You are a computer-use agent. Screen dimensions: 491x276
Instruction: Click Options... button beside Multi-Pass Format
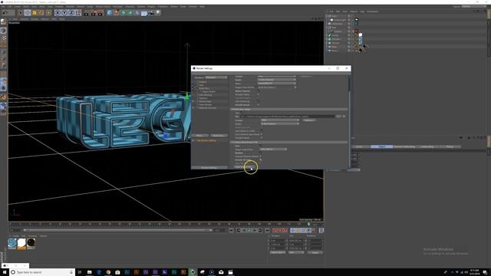point(309,120)
